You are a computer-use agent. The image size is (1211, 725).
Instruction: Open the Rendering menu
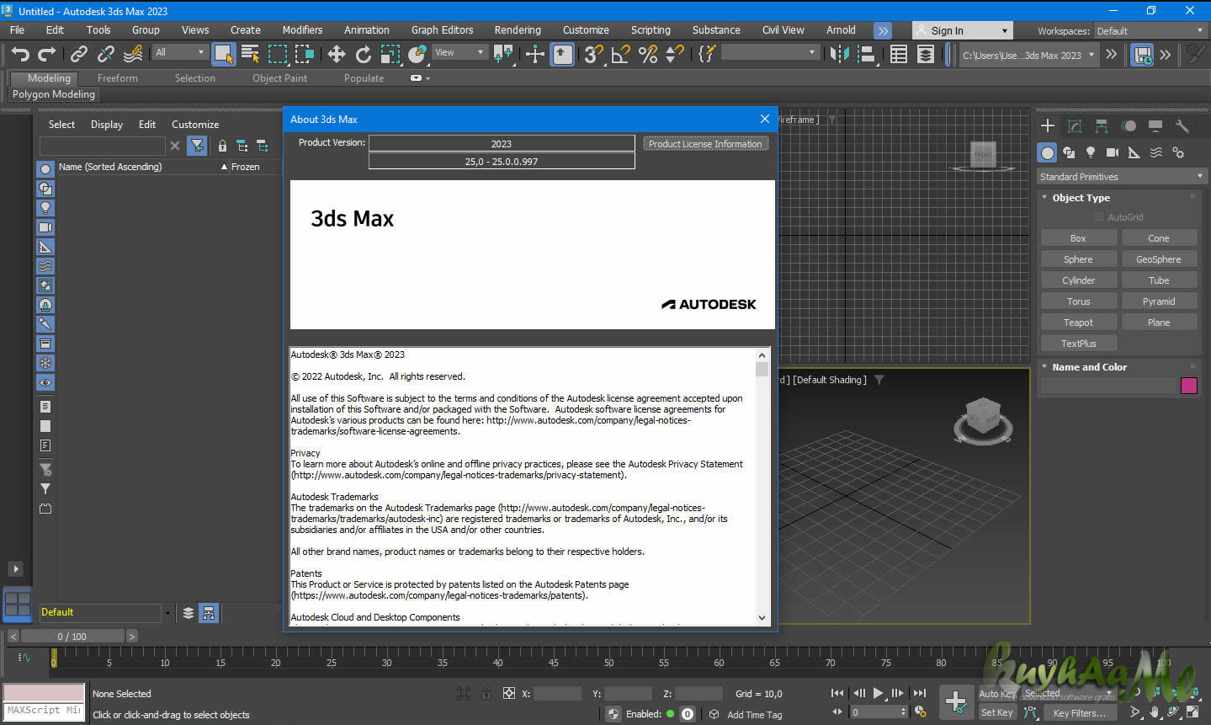[518, 30]
